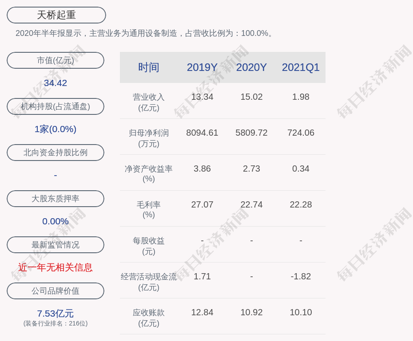Click the 2020年半年报 description sentence
Image resolution: width=413 pixels, height=341 pixels.
[x=144, y=33]
